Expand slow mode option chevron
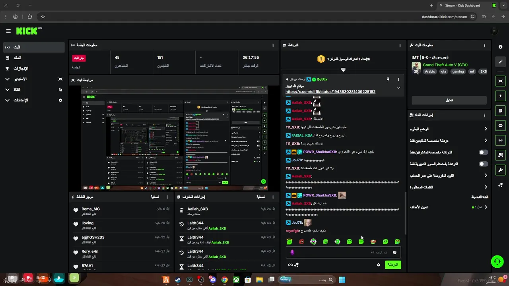The width and height of the screenshot is (509, 286). pos(486,129)
